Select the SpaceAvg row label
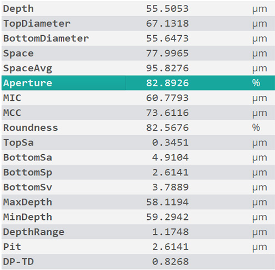275x270 pixels. 28,68
